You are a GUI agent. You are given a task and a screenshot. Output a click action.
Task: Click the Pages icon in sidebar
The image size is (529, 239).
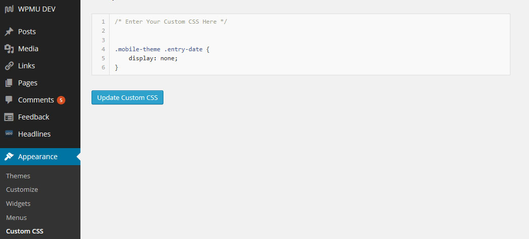9,83
